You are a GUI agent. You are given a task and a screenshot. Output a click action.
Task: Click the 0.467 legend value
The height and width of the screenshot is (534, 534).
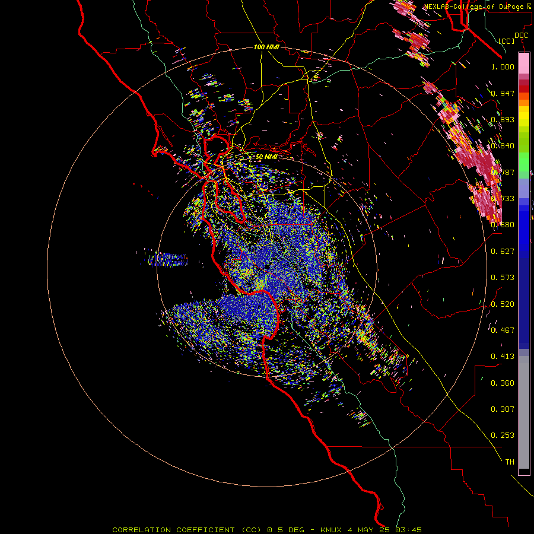pyautogui.click(x=503, y=330)
